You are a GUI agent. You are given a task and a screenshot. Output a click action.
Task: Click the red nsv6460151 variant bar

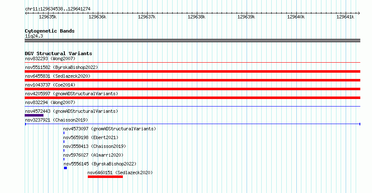pyautogui.click(x=105, y=177)
